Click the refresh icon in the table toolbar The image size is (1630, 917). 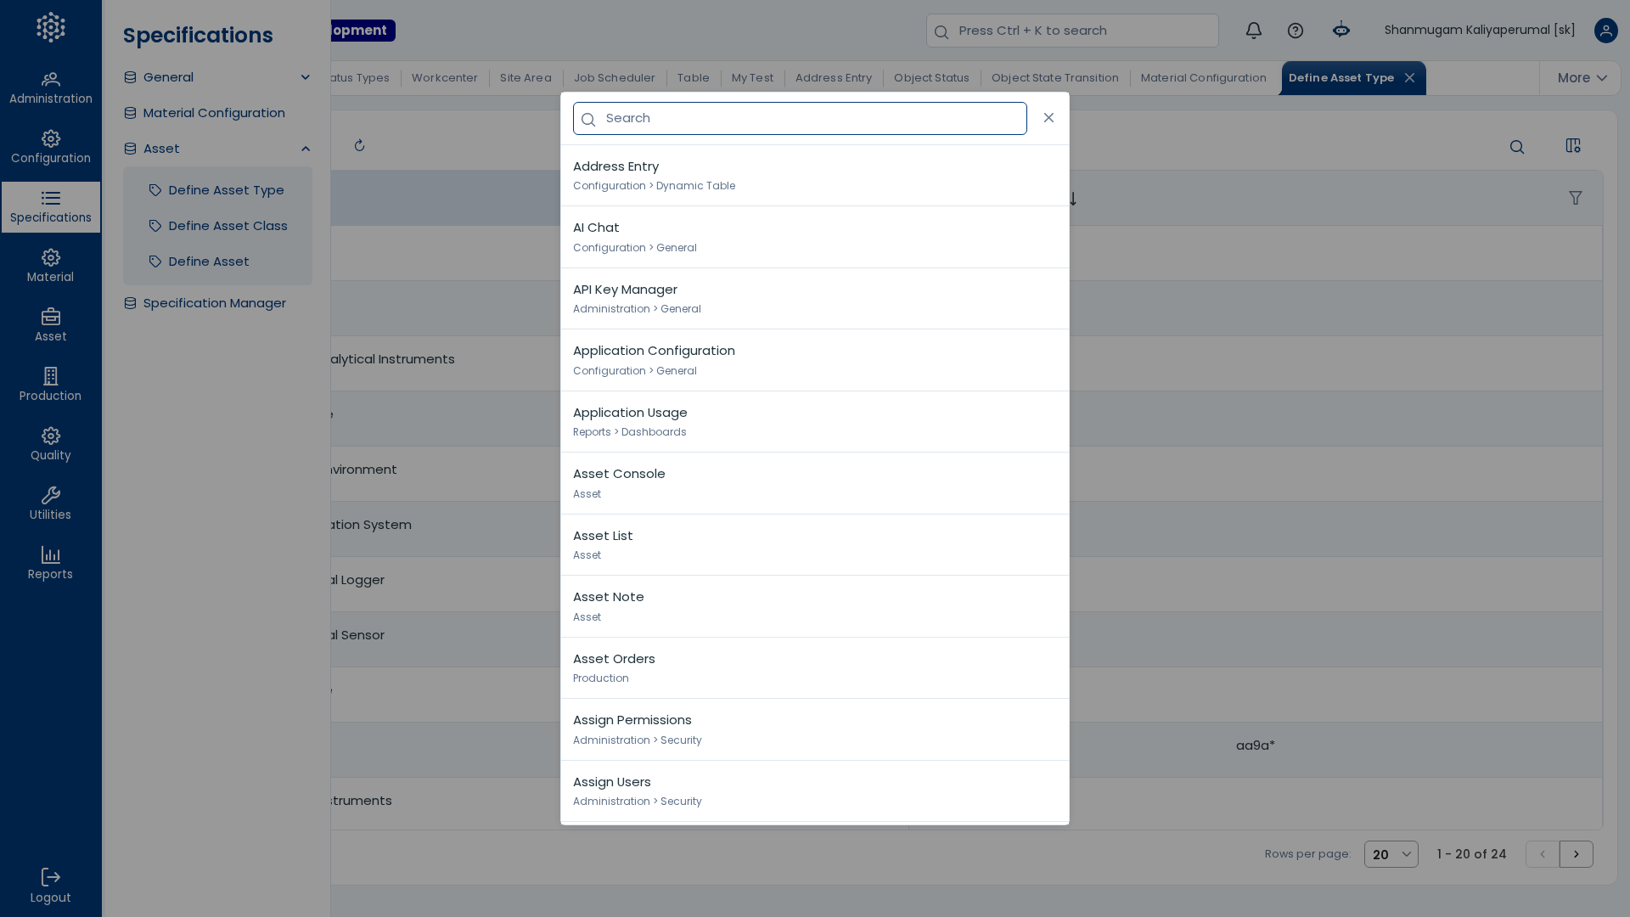click(x=360, y=146)
